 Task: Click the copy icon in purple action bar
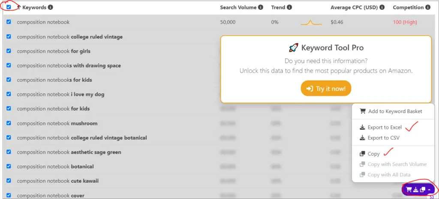point(423,190)
